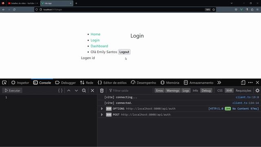This screenshot has height=147, width=261.
Task: Close the developer tools panel
Action: (x=257, y=82)
